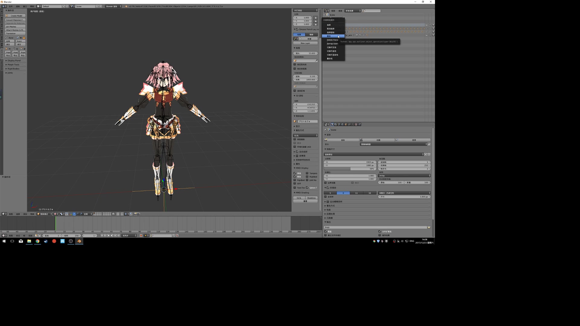Open Chrome from the Windows taskbar

(37, 241)
